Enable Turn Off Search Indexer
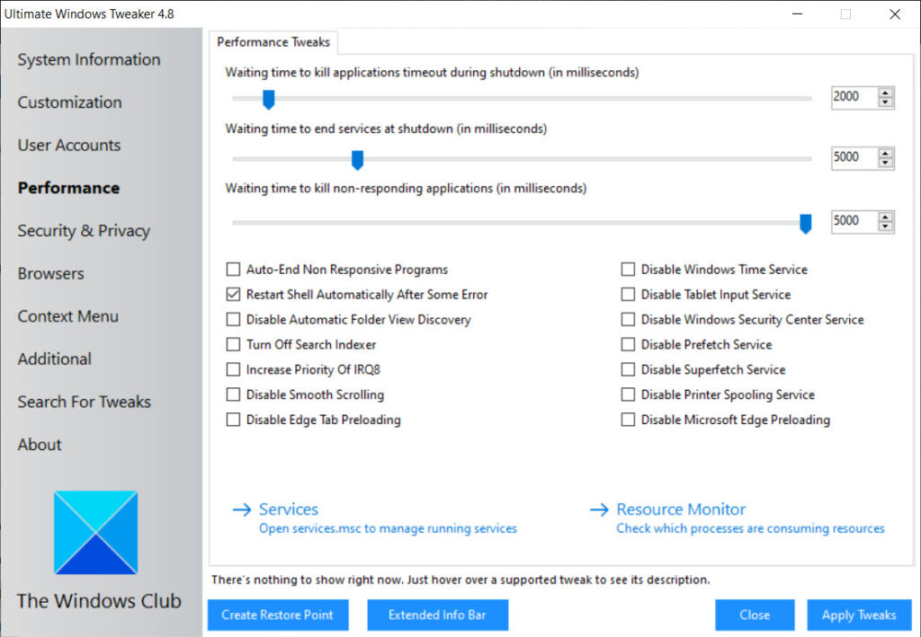The width and height of the screenshot is (921, 637). pos(233,344)
